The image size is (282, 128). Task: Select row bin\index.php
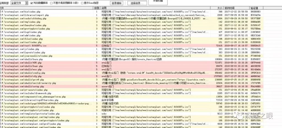point(132,12)
